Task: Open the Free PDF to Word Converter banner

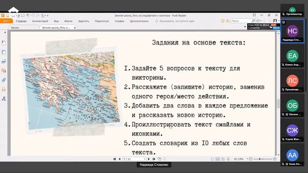Action: [263, 26]
